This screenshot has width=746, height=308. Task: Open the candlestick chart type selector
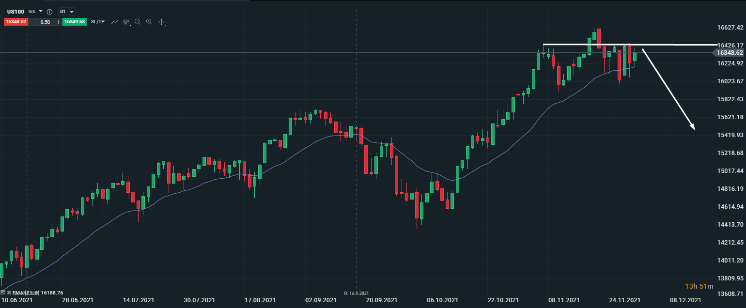click(126, 22)
